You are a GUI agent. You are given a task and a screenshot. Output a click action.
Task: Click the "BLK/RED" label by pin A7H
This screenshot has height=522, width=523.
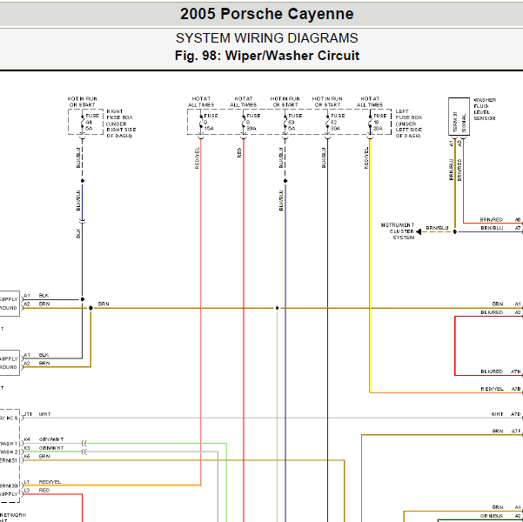[x=492, y=371]
